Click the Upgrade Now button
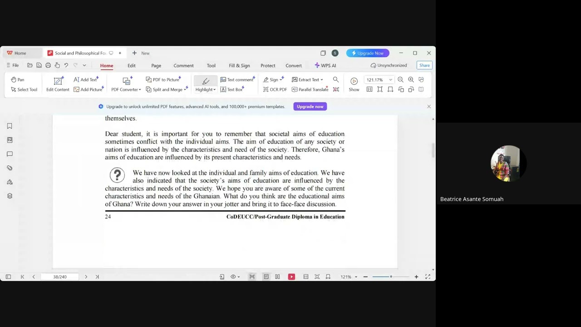Screen dimensions: 581x327 (368, 53)
